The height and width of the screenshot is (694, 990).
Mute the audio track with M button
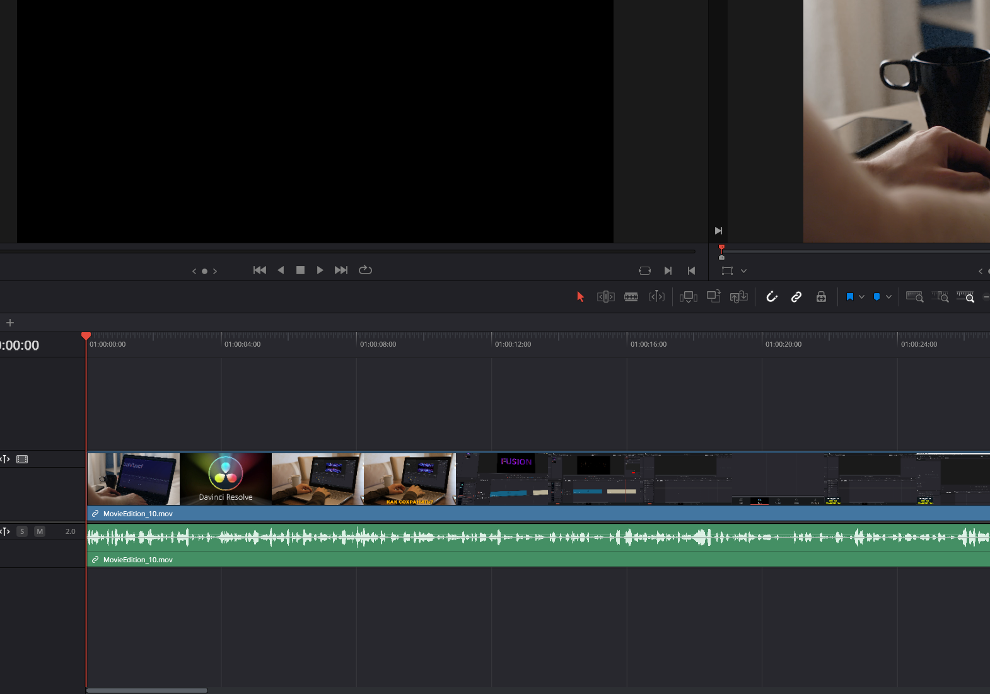40,531
